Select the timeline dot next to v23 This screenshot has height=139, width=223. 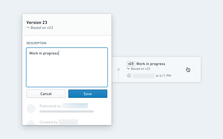tap(118, 69)
